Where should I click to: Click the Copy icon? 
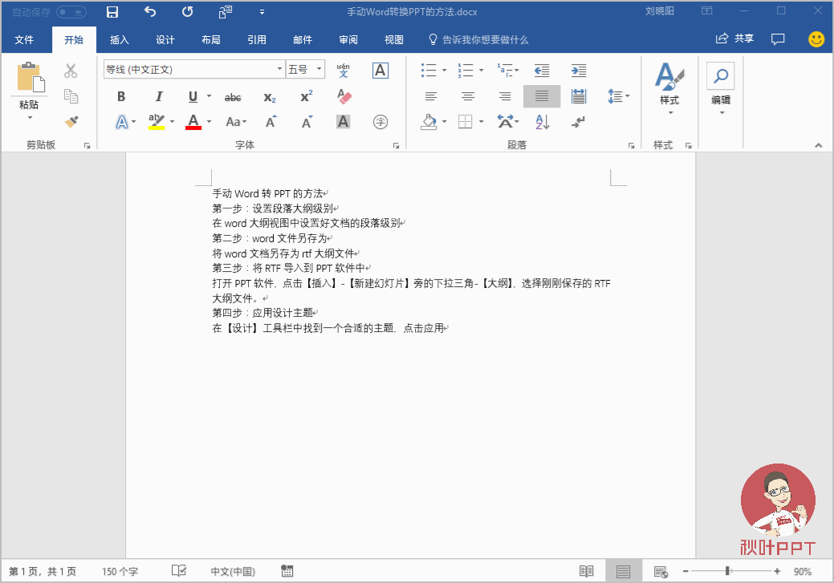(71, 96)
